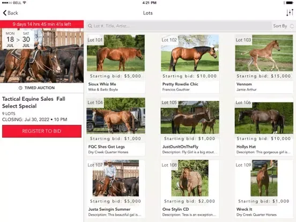Image resolution: width=296 pixels, height=222 pixels.
Task: Click the Francios Gauthier seller name
Action: 176,90
